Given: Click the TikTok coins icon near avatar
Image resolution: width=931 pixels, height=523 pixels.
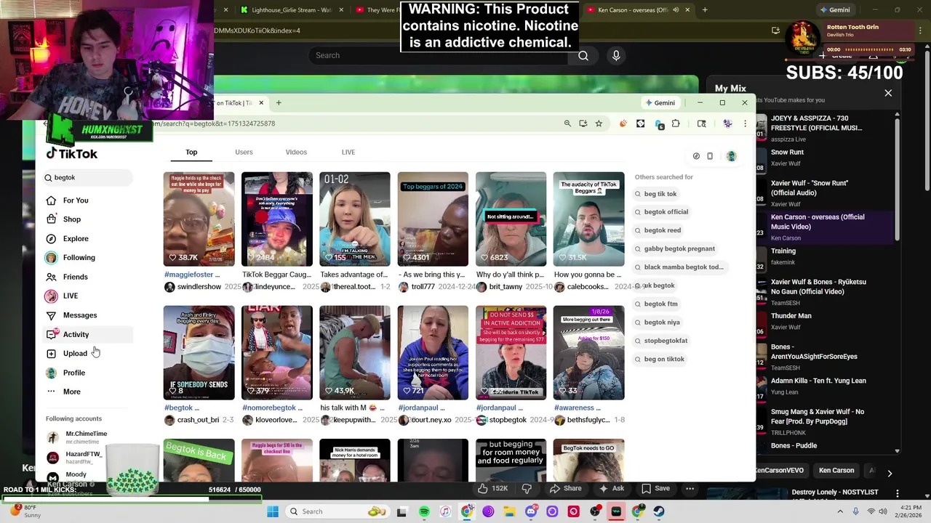Looking at the screenshot, I should coord(696,156).
